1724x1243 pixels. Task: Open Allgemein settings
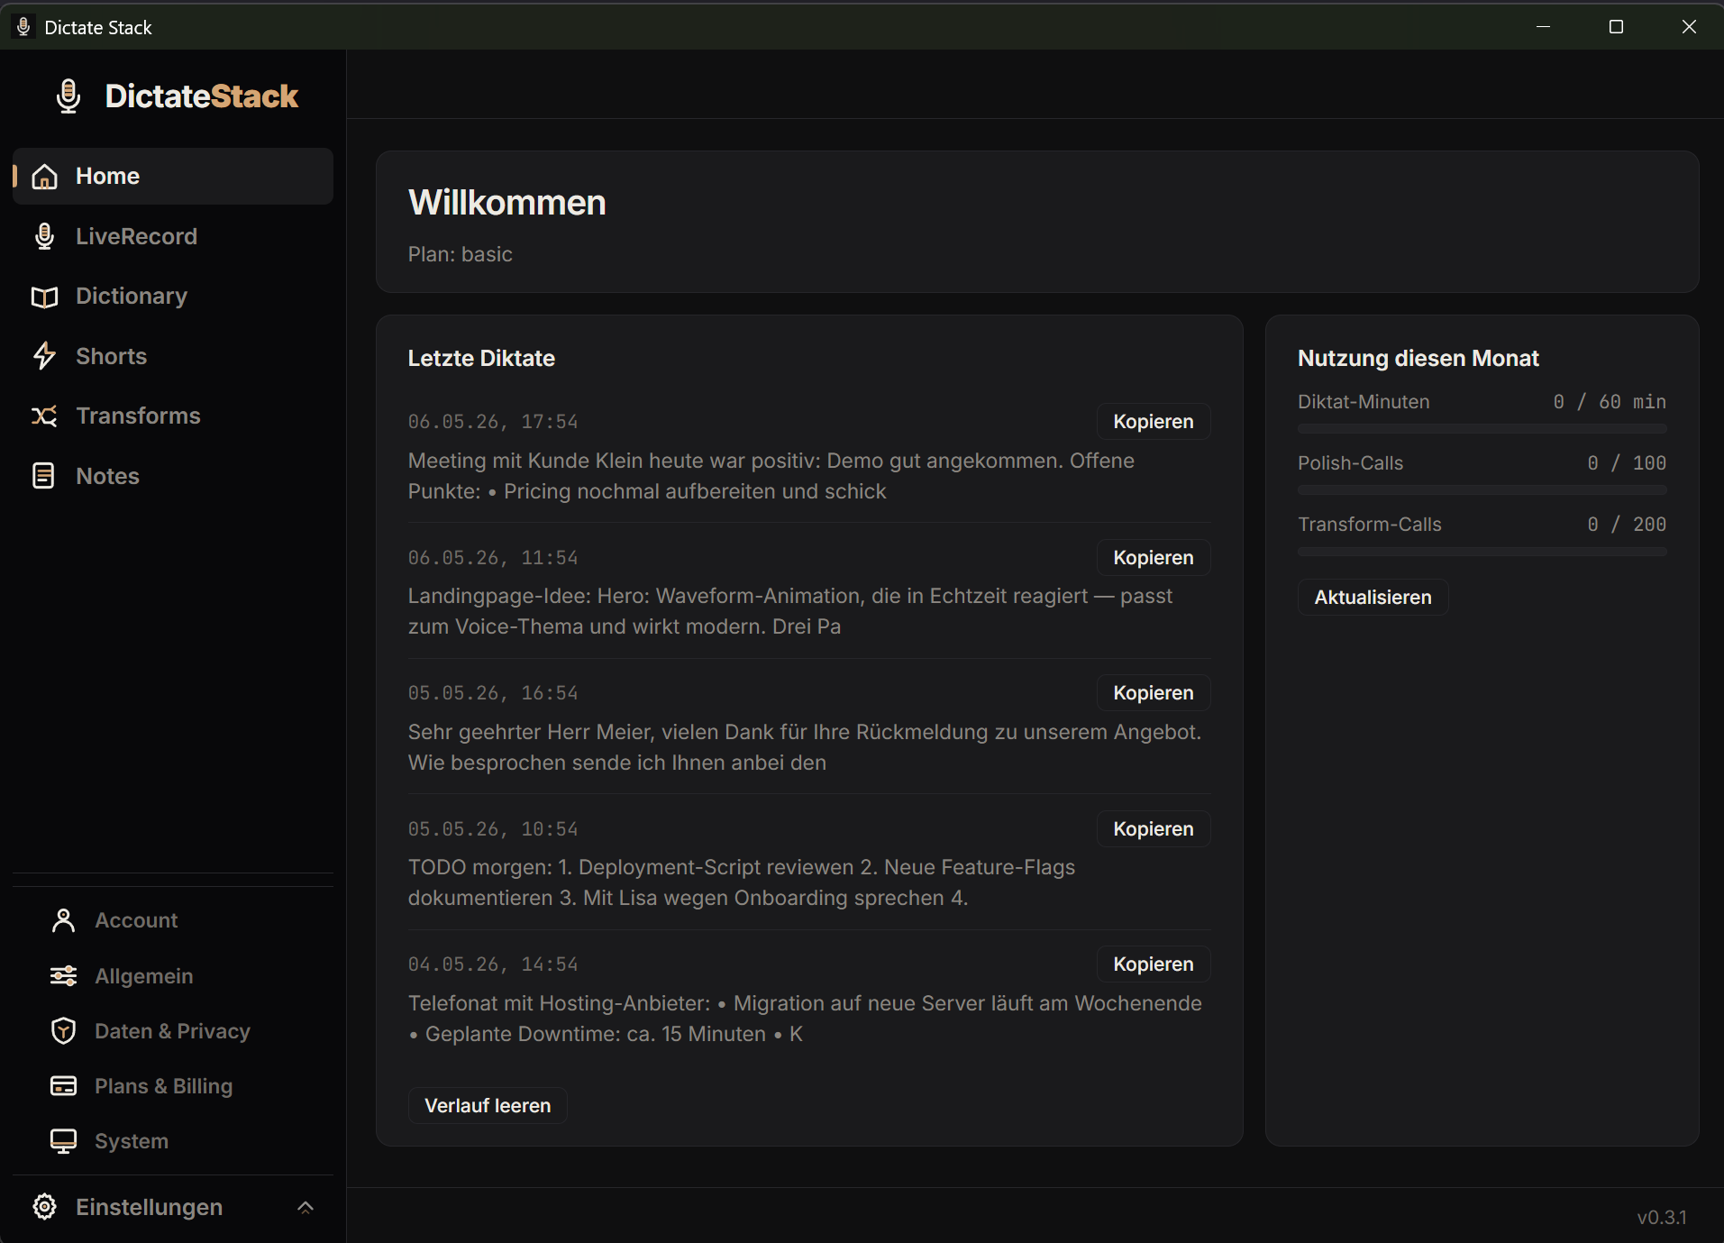coord(173,976)
